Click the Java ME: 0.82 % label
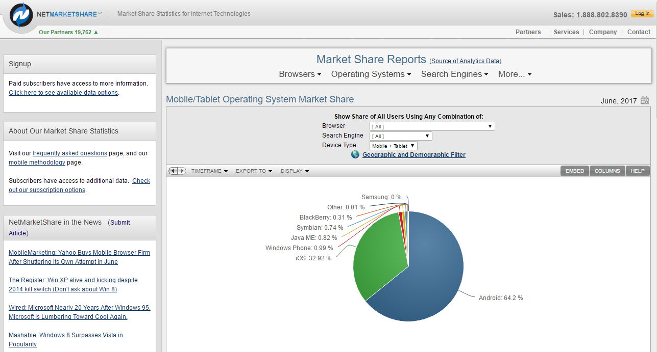 pos(314,238)
